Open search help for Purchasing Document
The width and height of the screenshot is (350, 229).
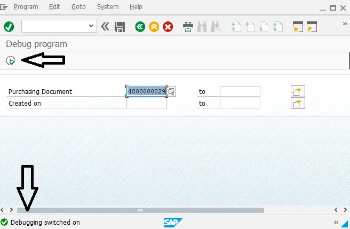(171, 91)
